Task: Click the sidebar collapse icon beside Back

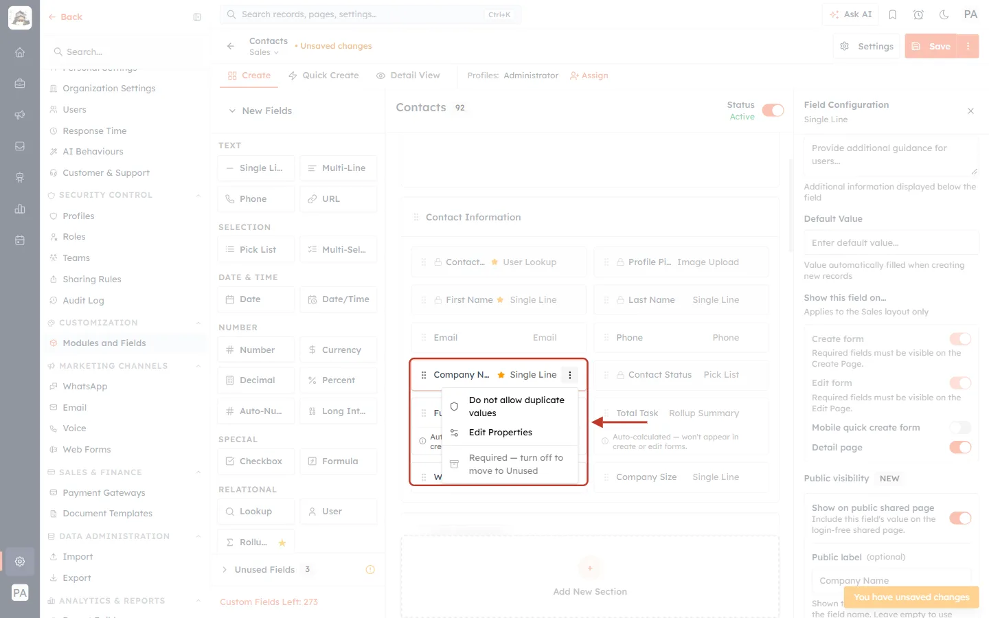Action: point(197,17)
